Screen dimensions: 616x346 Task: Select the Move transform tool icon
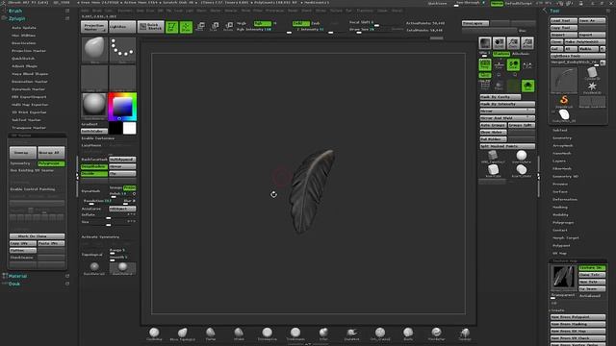pyautogui.click(x=200, y=27)
